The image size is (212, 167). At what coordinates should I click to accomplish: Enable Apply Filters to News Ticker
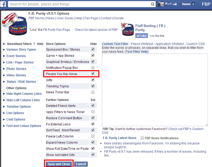[x=93, y=112]
